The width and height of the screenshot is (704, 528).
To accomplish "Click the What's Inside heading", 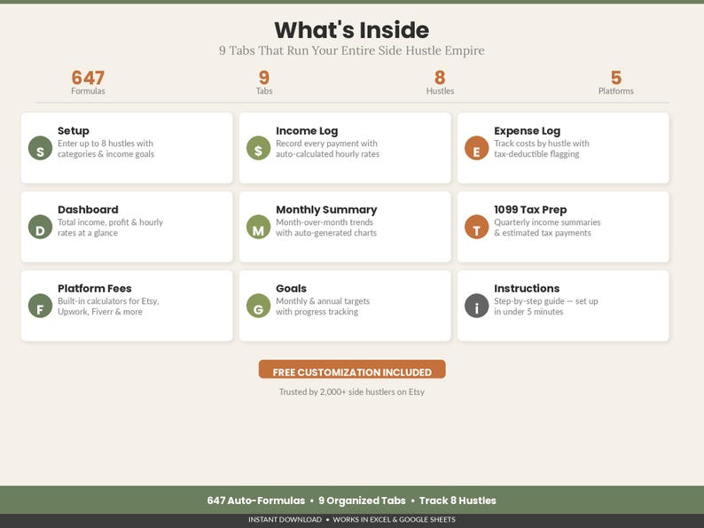I will click(352, 30).
